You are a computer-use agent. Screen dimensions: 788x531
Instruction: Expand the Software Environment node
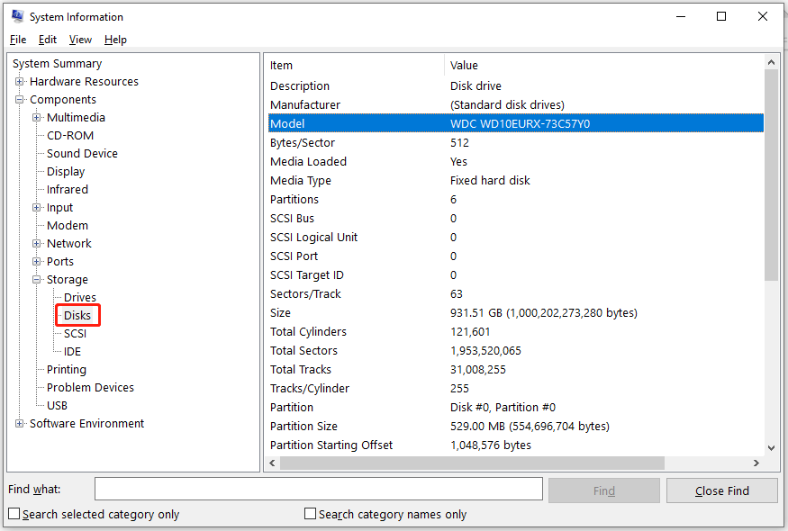(20, 423)
